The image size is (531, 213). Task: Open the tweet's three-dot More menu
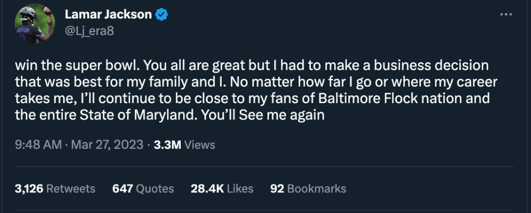(506, 16)
